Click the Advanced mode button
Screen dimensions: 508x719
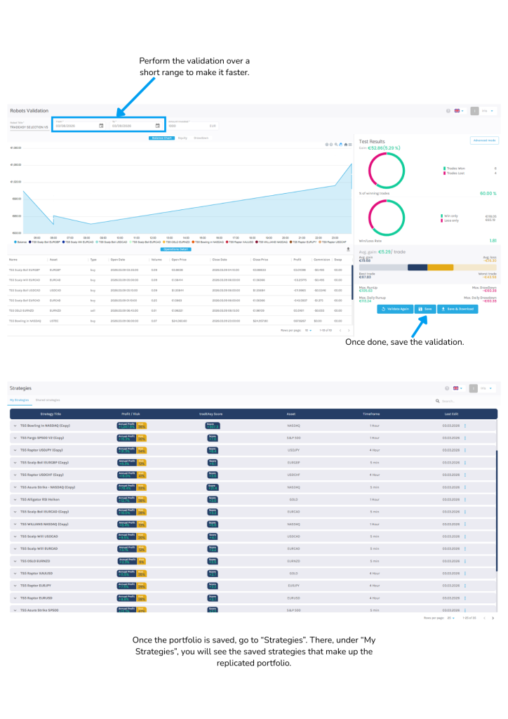click(x=484, y=140)
